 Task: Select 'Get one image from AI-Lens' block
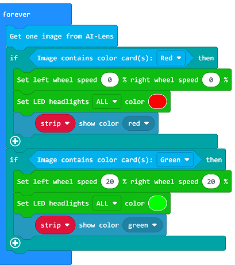(61, 36)
